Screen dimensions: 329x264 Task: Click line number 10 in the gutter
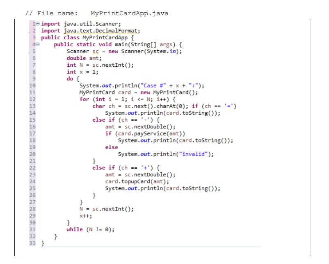(x=32, y=85)
